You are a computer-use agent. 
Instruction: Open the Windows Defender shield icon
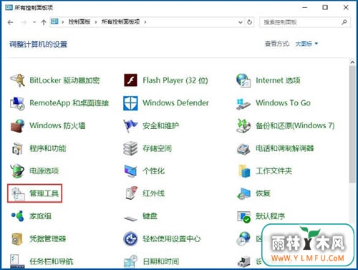click(130, 103)
